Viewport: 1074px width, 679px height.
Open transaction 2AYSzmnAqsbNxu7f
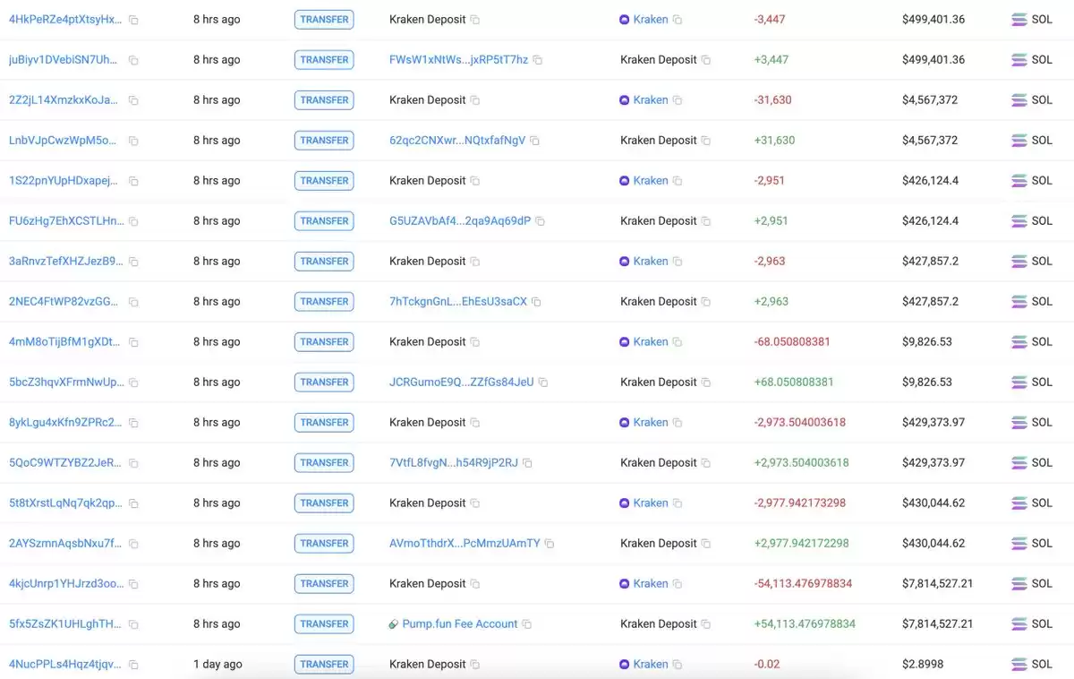coord(64,544)
